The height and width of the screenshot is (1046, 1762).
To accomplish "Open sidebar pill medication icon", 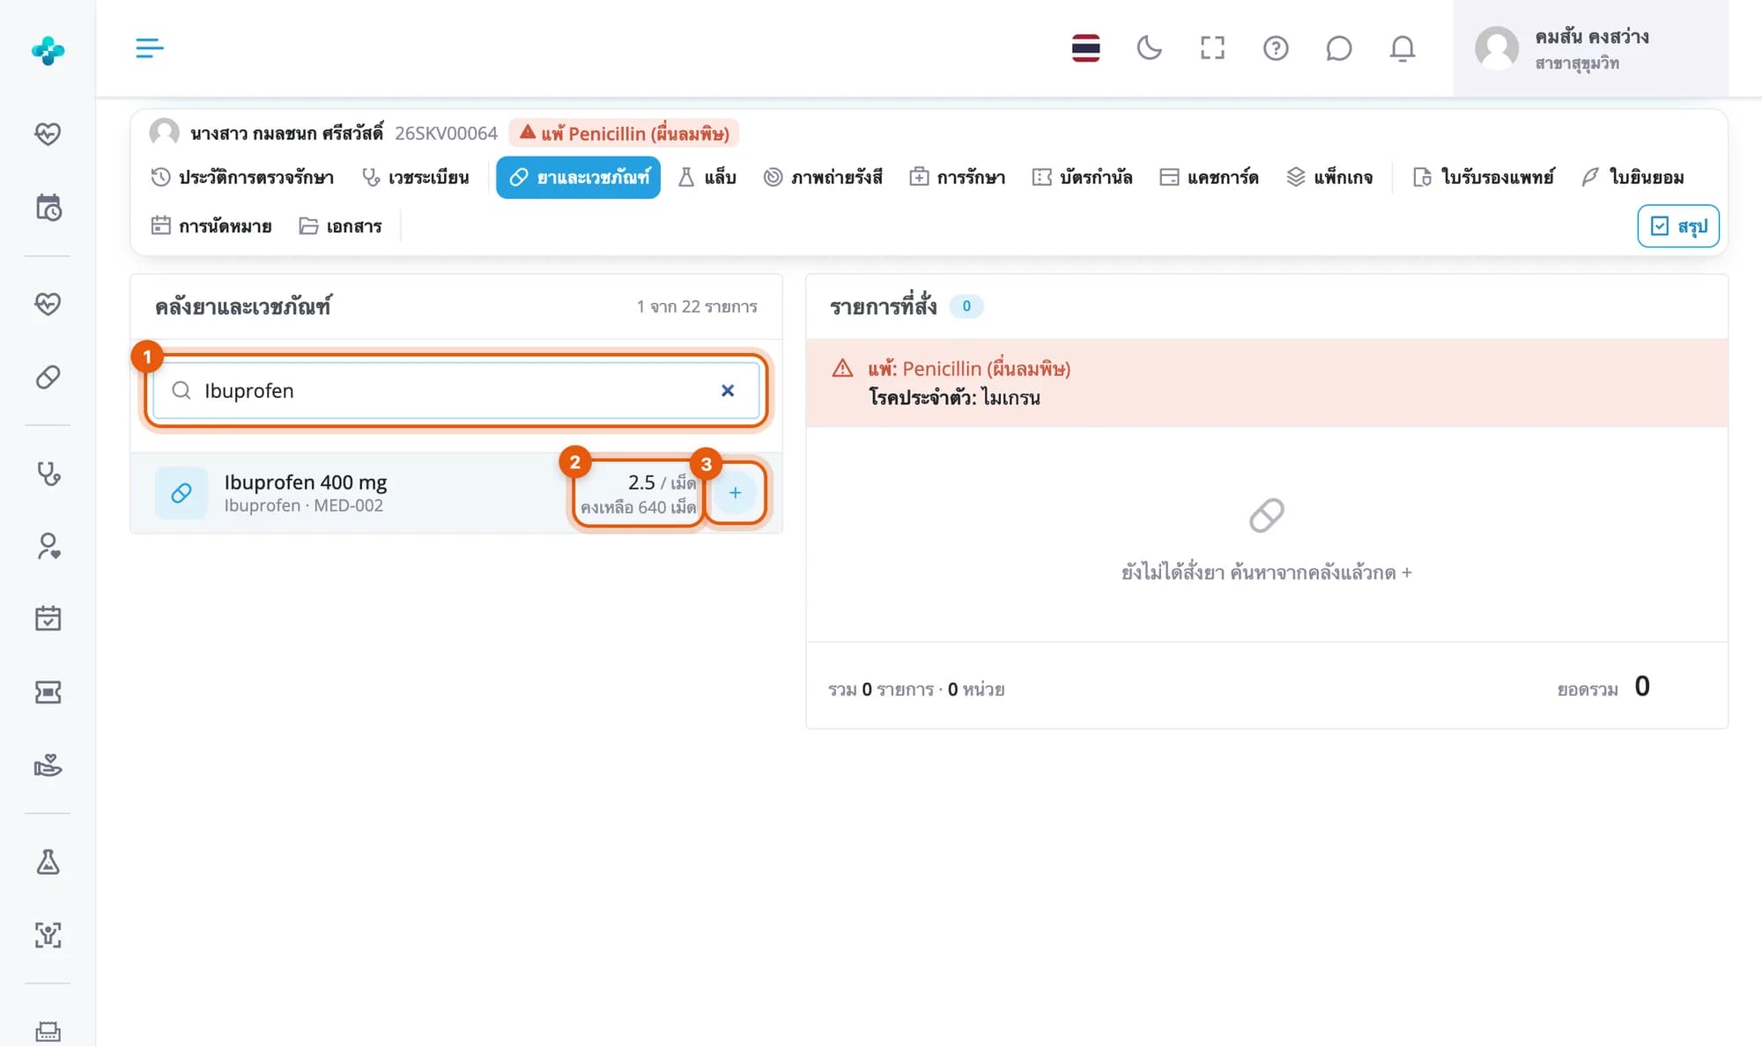I will click(48, 377).
